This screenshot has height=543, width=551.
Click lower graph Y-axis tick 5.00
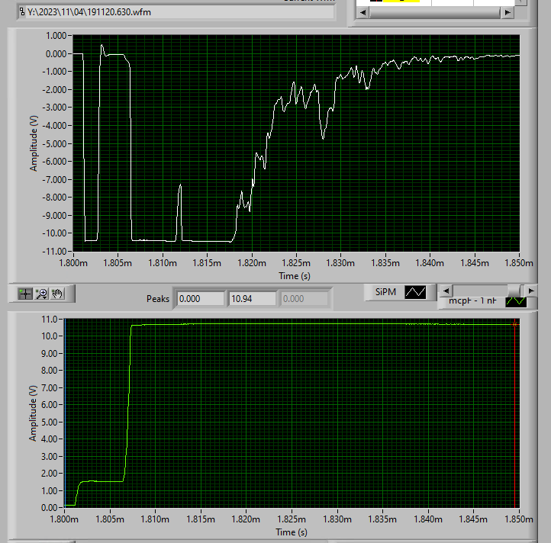pos(49,422)
